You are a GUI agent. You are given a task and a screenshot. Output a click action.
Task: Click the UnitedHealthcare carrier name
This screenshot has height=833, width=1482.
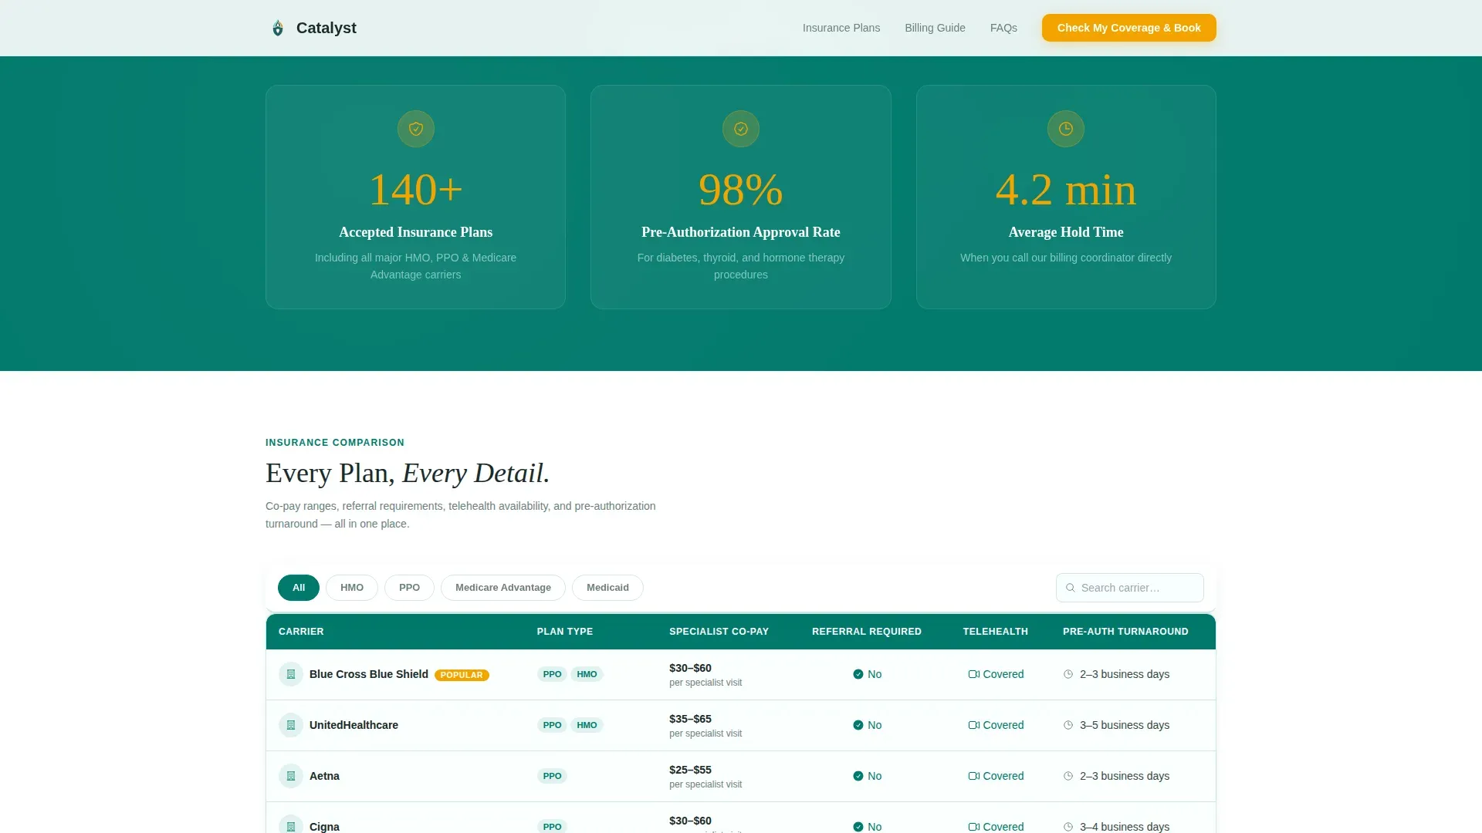point(354,725)
